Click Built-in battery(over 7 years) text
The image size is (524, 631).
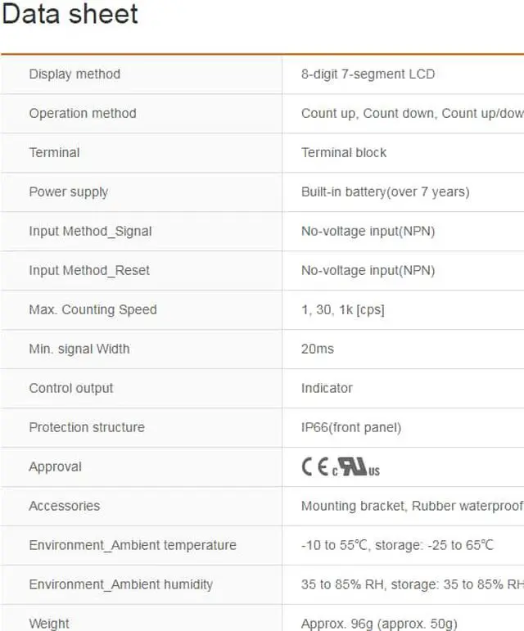(x=385, y=192)
